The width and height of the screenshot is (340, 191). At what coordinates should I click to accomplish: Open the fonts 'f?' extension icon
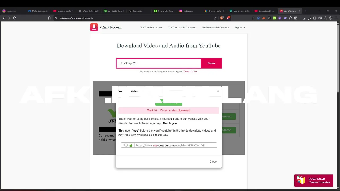tap(253, 18)
